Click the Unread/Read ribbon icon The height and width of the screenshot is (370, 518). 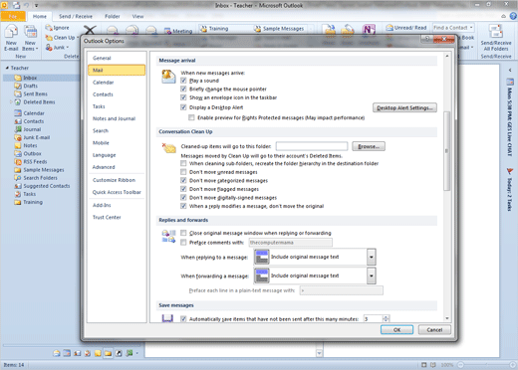389,28
